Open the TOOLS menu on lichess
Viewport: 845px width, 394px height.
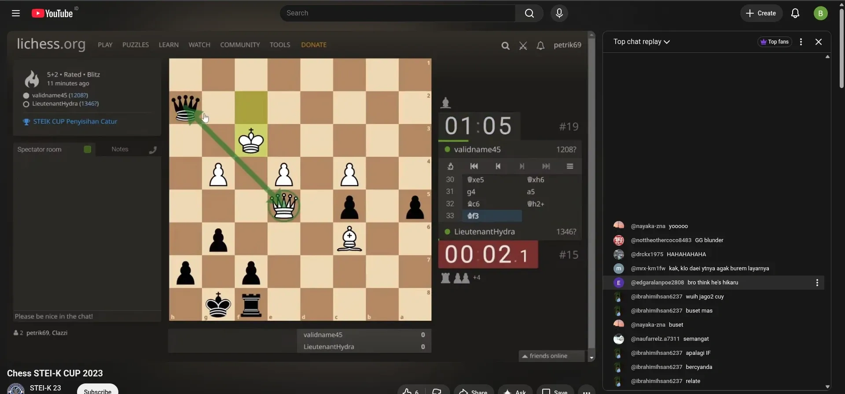coord(280,45)
